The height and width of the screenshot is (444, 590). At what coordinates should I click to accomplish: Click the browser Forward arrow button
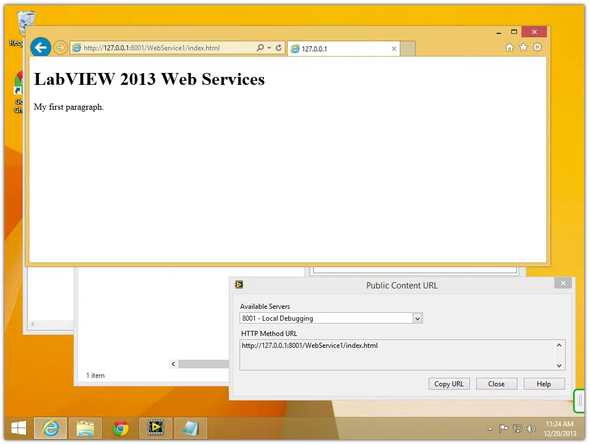(60, 48)
